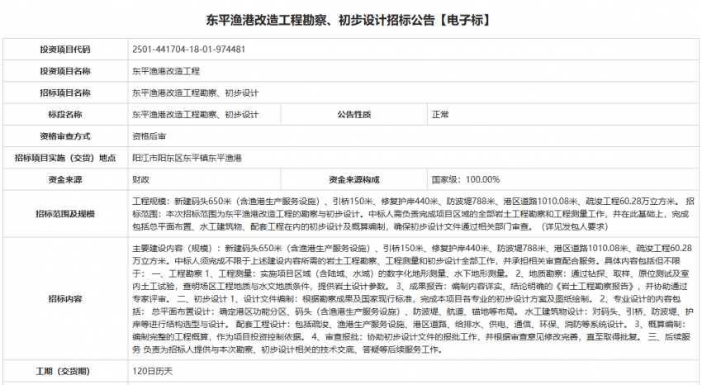Viewport: 702px width, 385px height.
Task: Select 东平渔港改造工程勘察、初步设计 in 标段名称 row
Action: click(195, 115)
